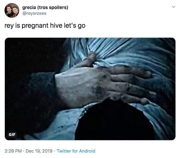
Task: Visit the @reysroses handle profile
Action: click(x=34, y=13)
